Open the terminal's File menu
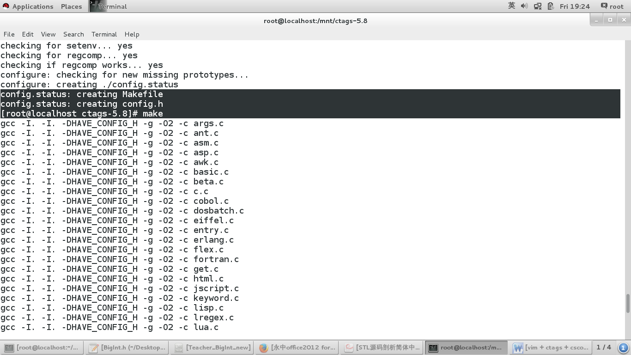631x355 pixels. 9,34
